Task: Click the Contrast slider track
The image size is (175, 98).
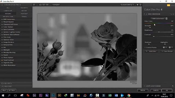Action: pyautogui.click(x=159, y=36)
